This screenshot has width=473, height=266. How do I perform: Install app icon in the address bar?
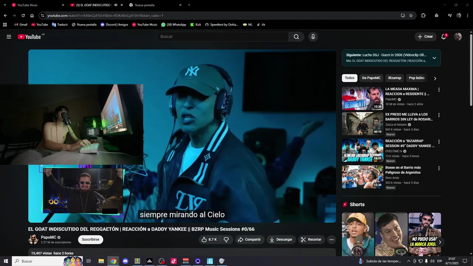pyautogui.click(x=403, y=16)
